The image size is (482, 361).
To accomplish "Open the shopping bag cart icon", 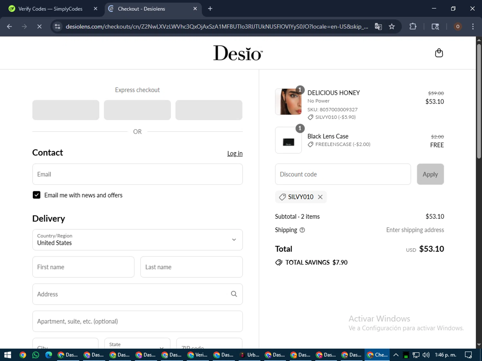I will (x=439, y=53).
